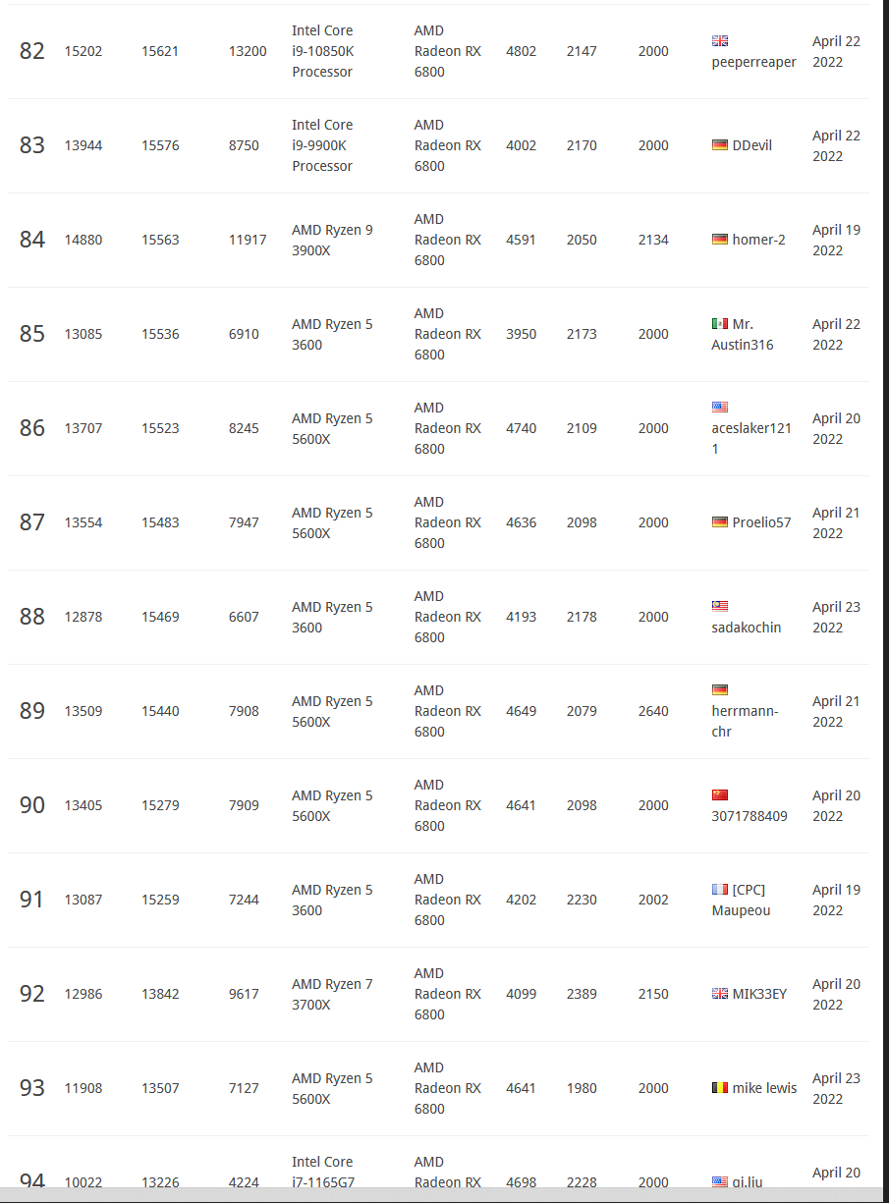Click the Mexican flag beside Mr. Austin316
This screenshot has width=889, height=1203.
pos(720,324)
